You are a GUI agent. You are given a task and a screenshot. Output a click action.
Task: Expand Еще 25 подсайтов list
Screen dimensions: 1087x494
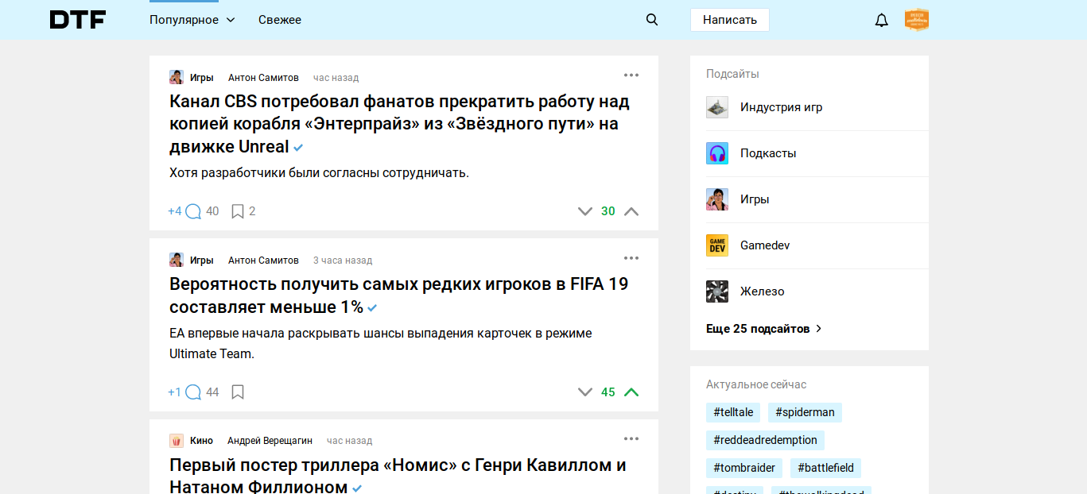(x=763, y=329)
